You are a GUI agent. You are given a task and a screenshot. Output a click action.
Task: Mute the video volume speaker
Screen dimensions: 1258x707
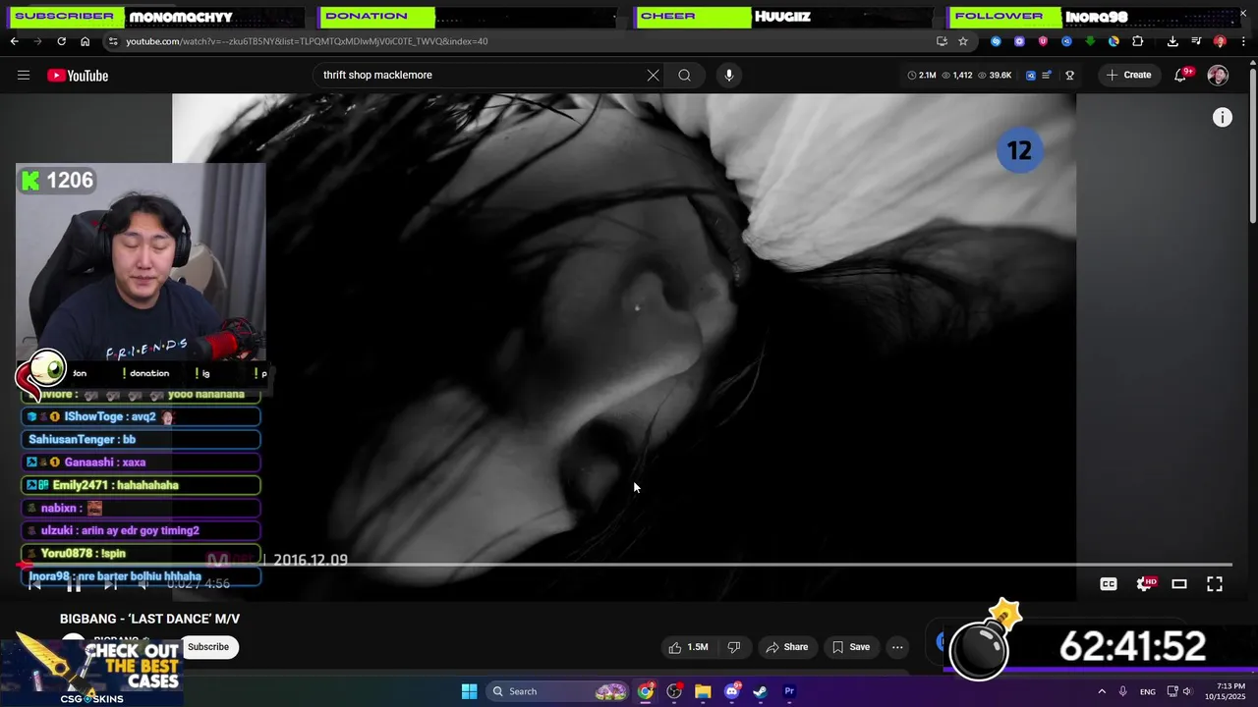[144, 584]
